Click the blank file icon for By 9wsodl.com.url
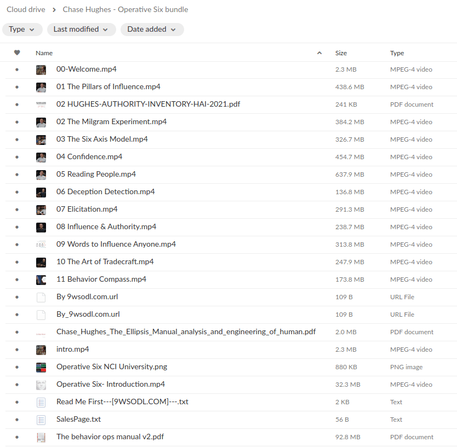 [41, 297]
